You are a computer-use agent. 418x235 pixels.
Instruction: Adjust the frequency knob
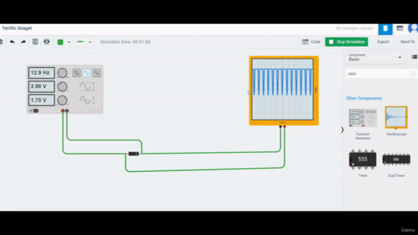click(x=63, y=72)
